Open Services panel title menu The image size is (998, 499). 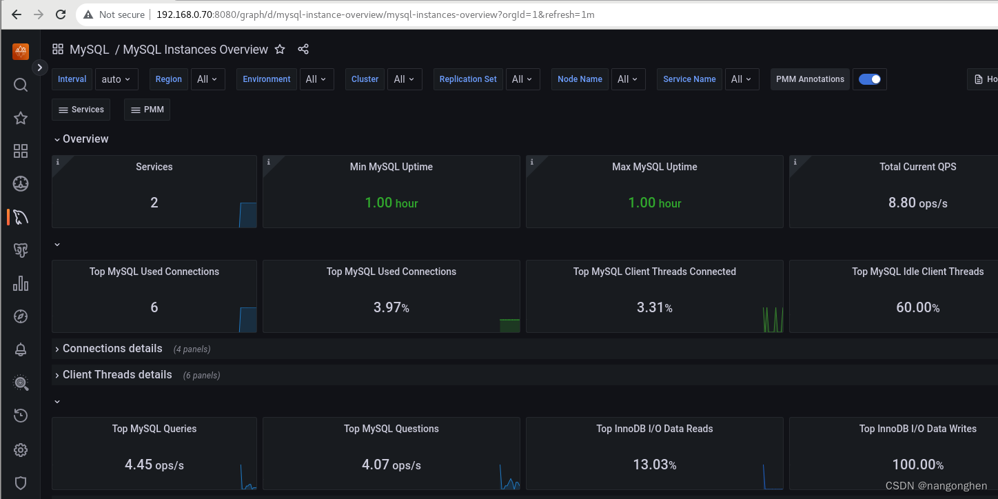point(154,167)
